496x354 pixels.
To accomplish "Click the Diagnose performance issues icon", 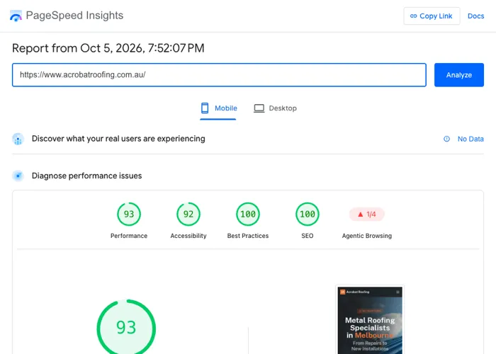I will tap(18, 176).
